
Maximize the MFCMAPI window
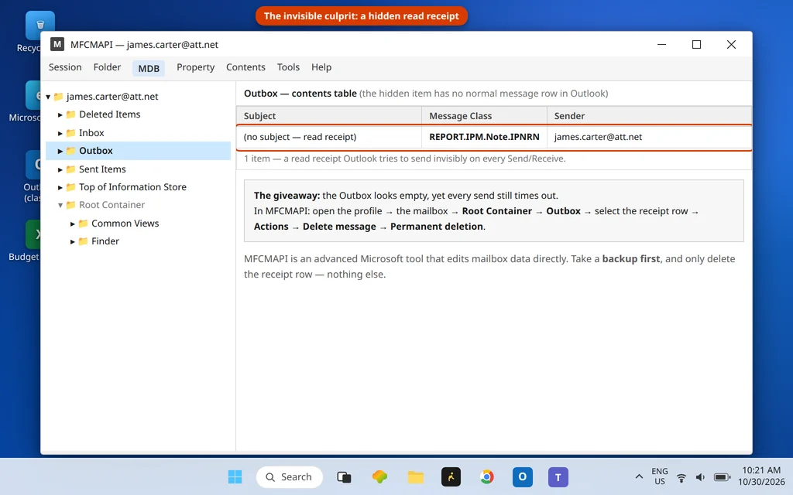[x=696, y=44]
